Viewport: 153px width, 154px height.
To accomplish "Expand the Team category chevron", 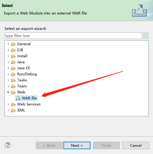I will [x=8, y=86].
